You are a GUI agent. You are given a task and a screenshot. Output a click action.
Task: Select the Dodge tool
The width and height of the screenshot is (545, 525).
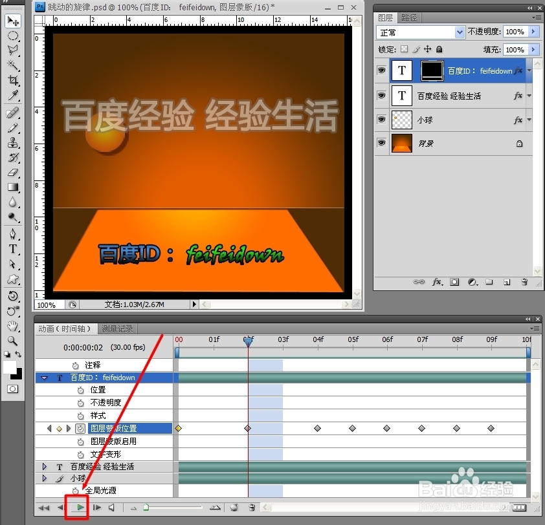pos(13,217)
